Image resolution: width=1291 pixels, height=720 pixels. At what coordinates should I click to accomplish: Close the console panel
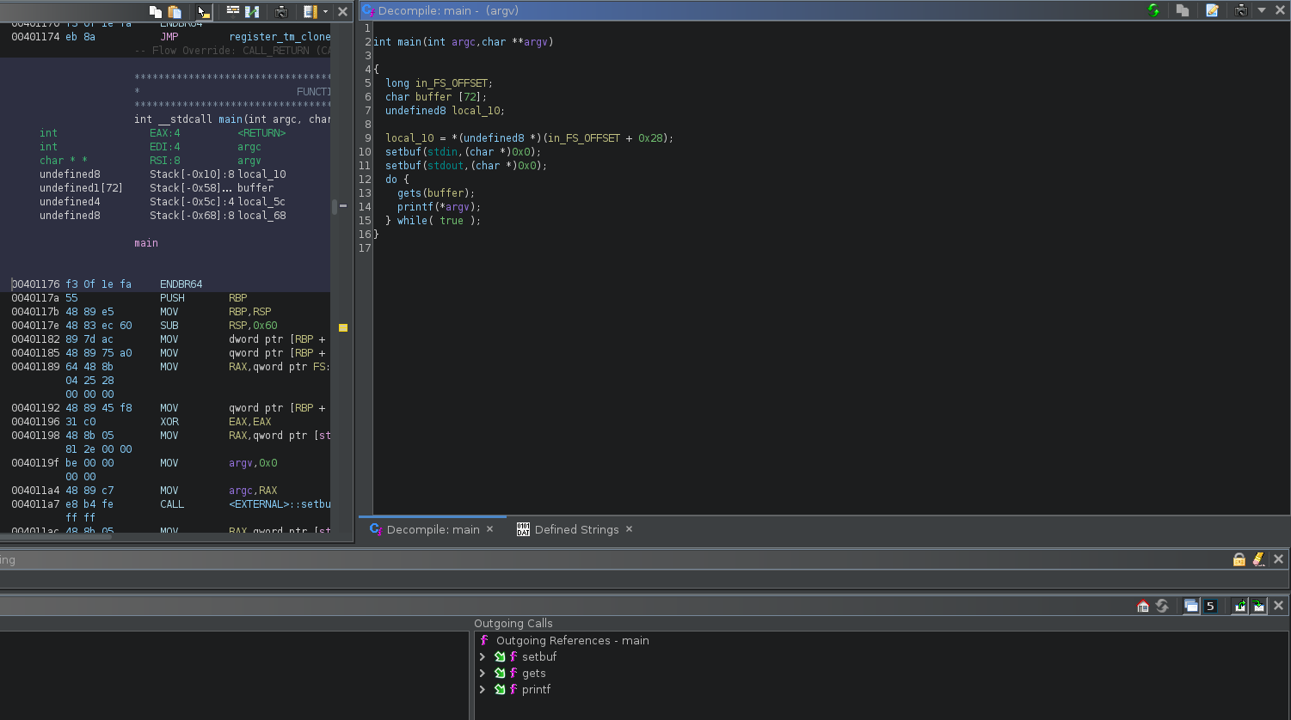pyautogui.click(x=1278, y=559)
